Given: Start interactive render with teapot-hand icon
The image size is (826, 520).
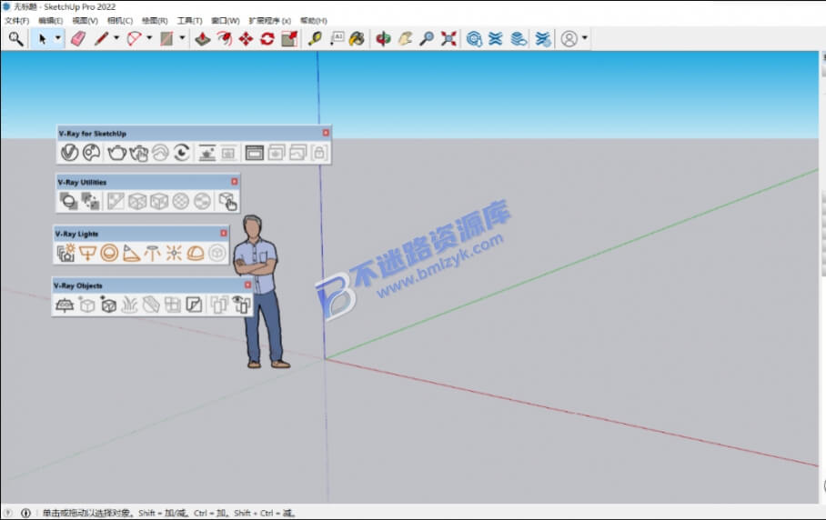Looking at the screenshot, I should point(138,153).
